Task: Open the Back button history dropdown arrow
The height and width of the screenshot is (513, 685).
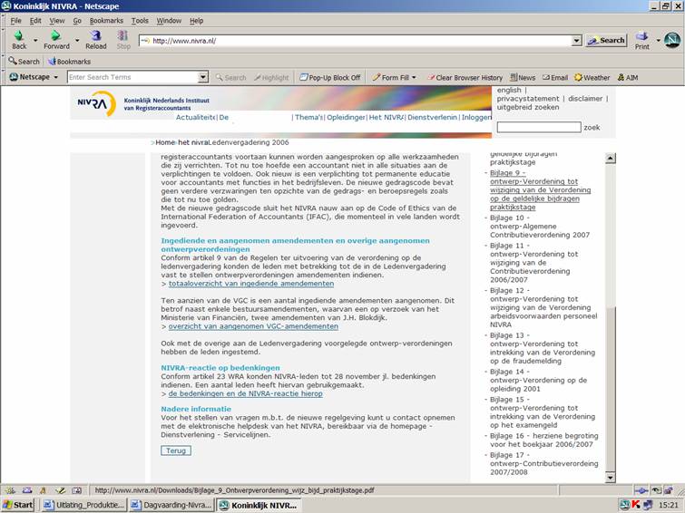Action: pyautogui.click(x=35, y=41)
